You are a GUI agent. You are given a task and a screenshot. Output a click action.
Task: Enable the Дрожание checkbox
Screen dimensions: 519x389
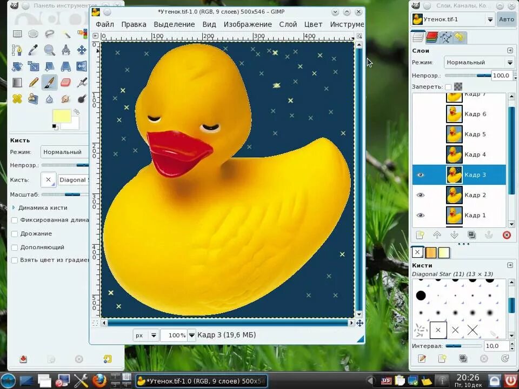15,234
